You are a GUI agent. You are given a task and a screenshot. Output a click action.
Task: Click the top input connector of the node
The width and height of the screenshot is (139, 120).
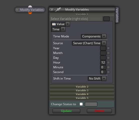(x=30, y=7)
